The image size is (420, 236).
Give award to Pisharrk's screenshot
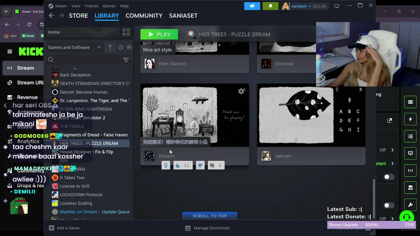166,165
